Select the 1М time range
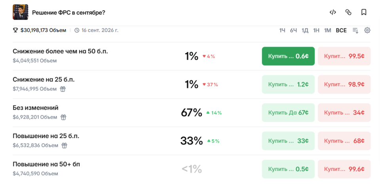The image size is (380, 184). 328,30
